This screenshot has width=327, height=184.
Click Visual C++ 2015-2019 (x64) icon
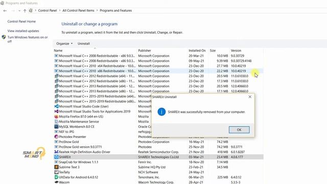click(56, 96)
